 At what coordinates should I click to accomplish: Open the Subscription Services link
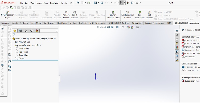point(191,81)
